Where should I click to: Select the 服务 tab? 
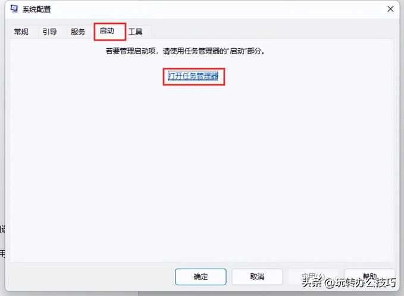(78, 32)
